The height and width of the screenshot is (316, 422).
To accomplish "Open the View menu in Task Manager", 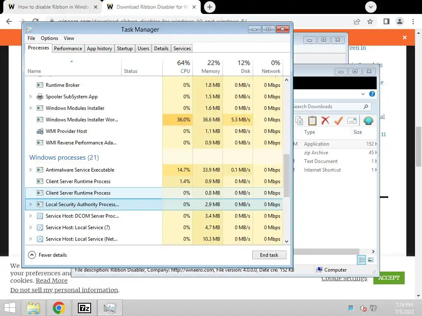I will click(69, 38).
